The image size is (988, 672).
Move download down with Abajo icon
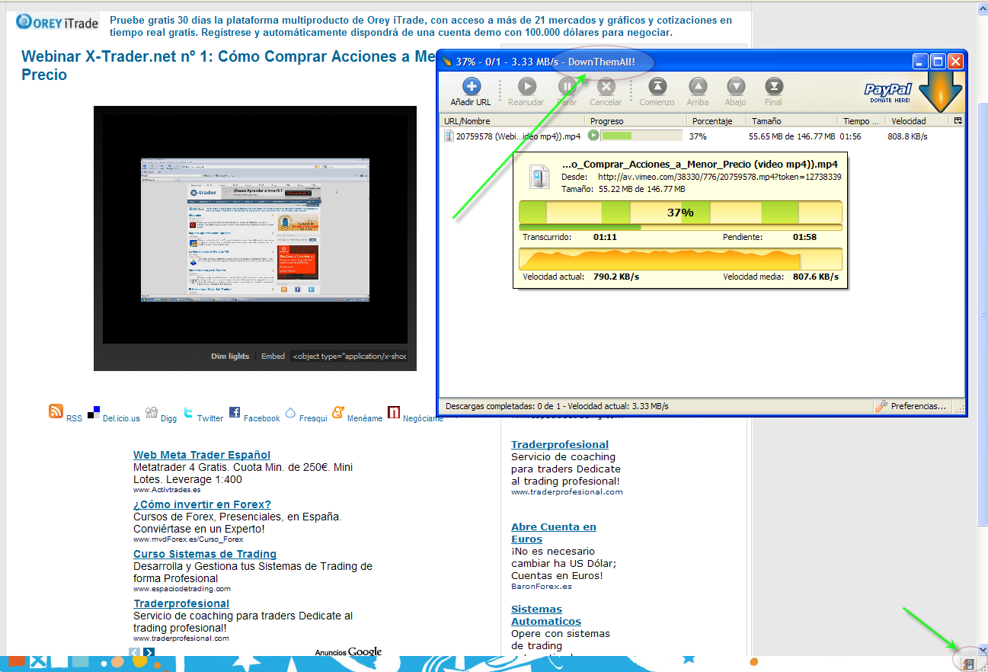[x=735, y=86]
